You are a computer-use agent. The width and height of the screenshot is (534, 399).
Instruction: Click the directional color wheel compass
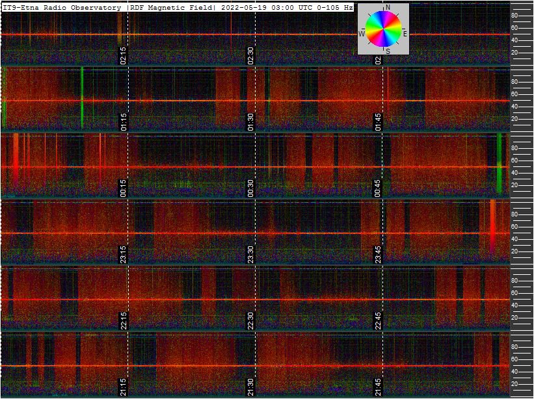(383, 29)
